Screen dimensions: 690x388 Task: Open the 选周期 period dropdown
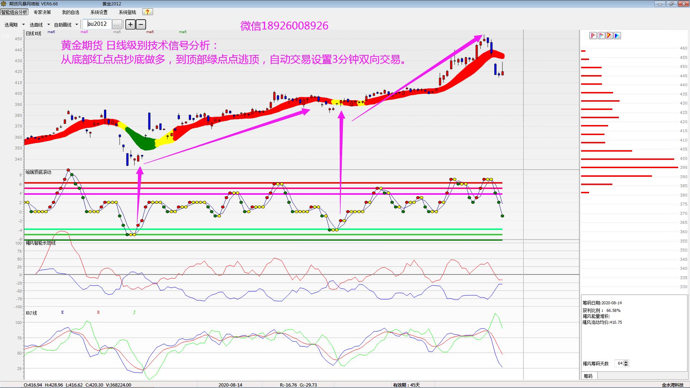tap(14, 25)
